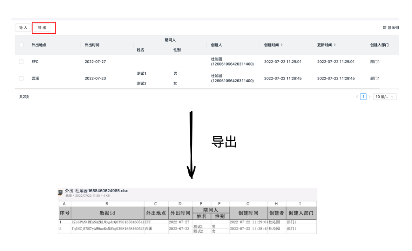Check the checkbox for the EFC row
Screen dimensions: 412x251
pos(21,61)
